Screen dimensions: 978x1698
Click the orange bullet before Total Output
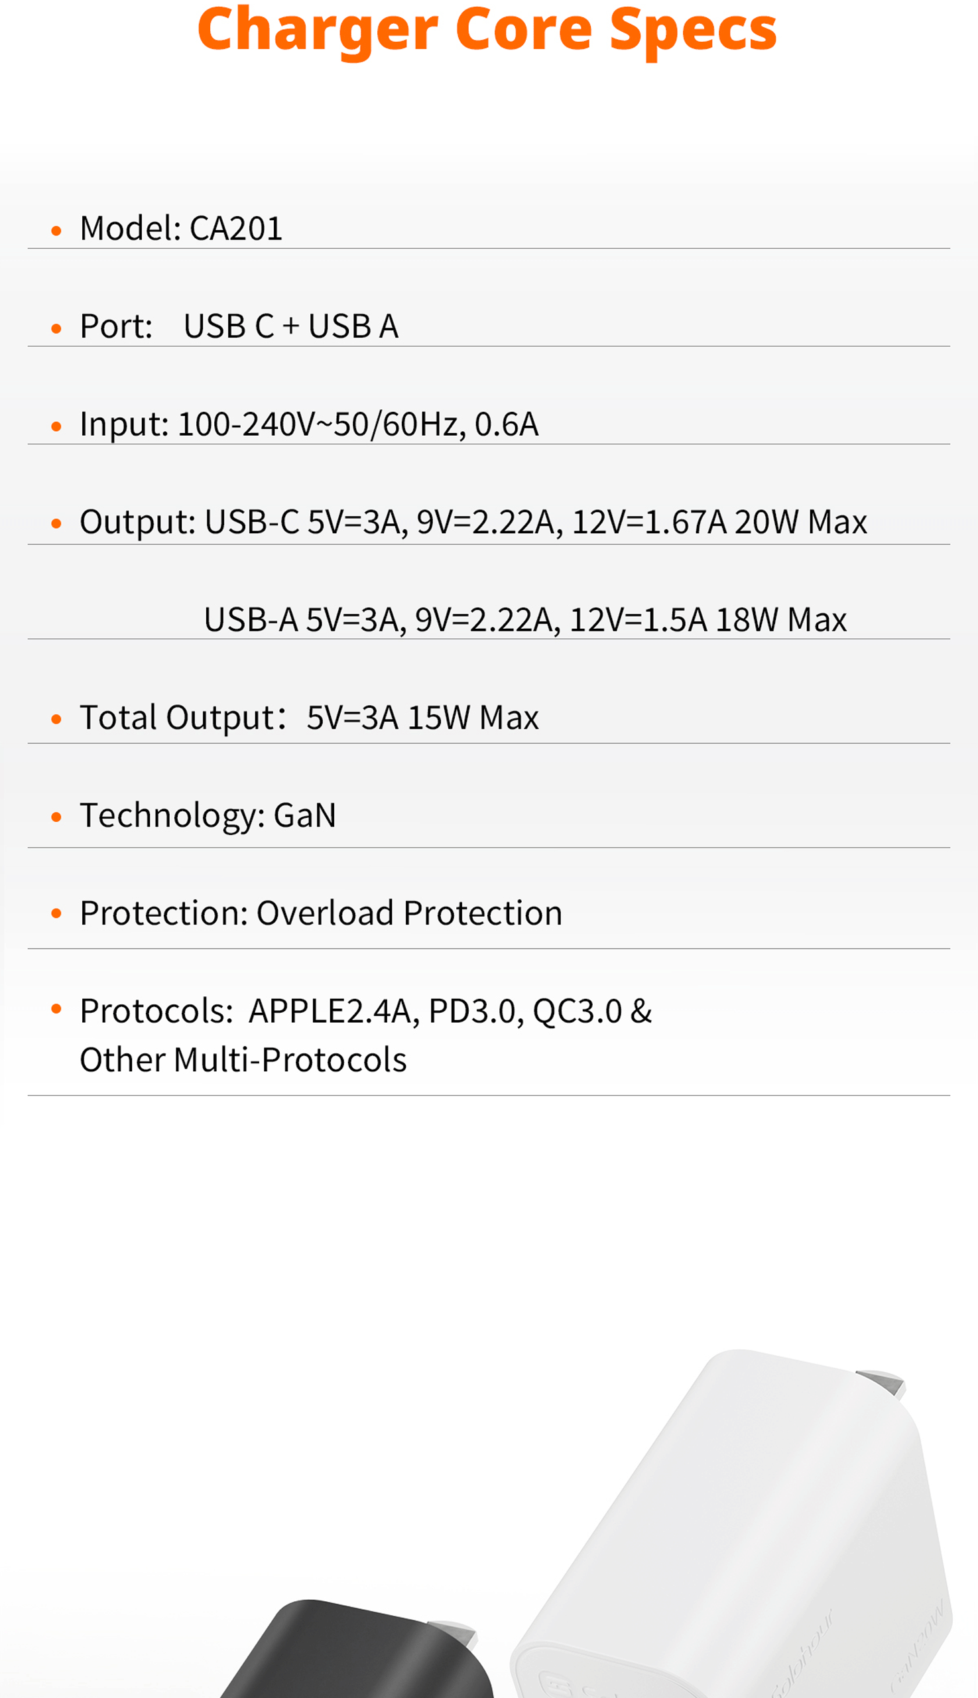[x=56, y=719]
